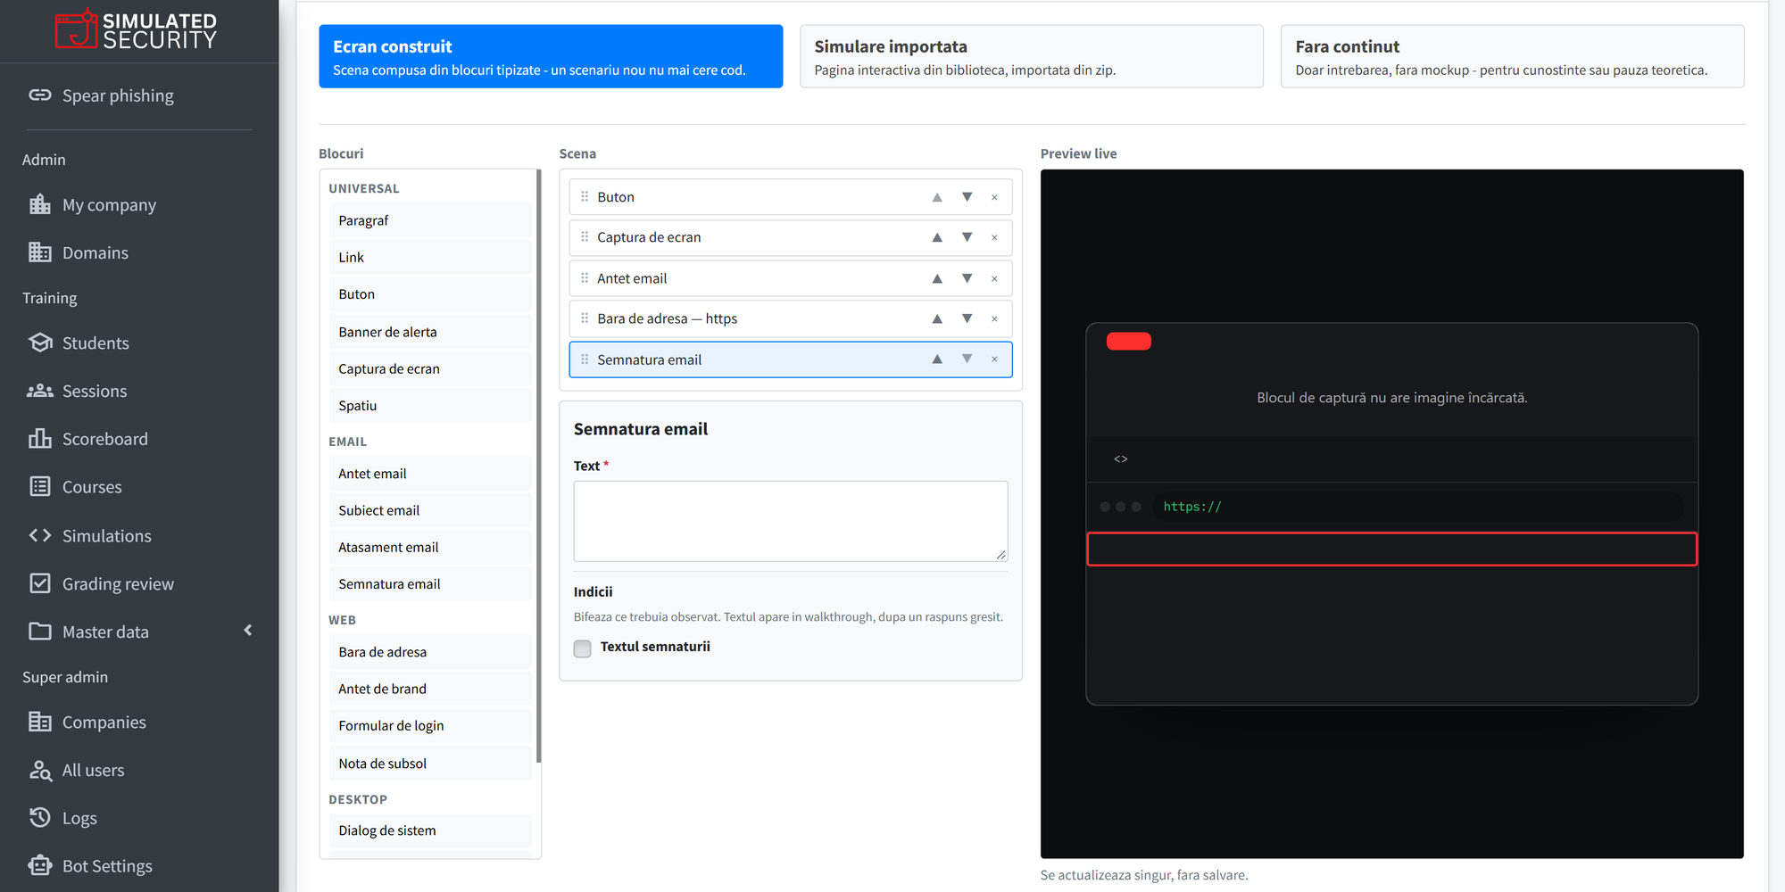Image resolution: width=1785 pixels, height=892 pixels.
Task: Grab drag handle of Buton scene block
Action: [x=585, y=196]
